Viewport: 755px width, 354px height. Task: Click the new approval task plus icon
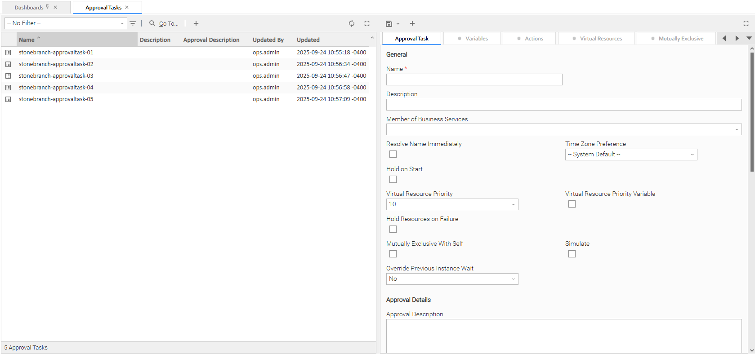click(196, 23)
